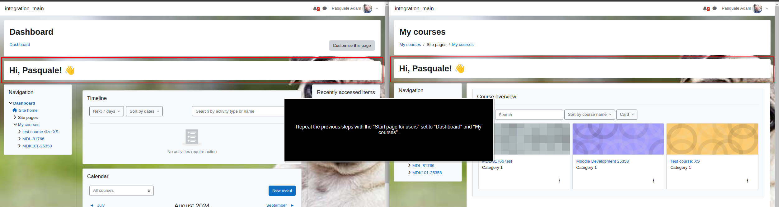Click the Course overview Search field
The width and height of the screenshot is (779, 207).
click(529, 115)
